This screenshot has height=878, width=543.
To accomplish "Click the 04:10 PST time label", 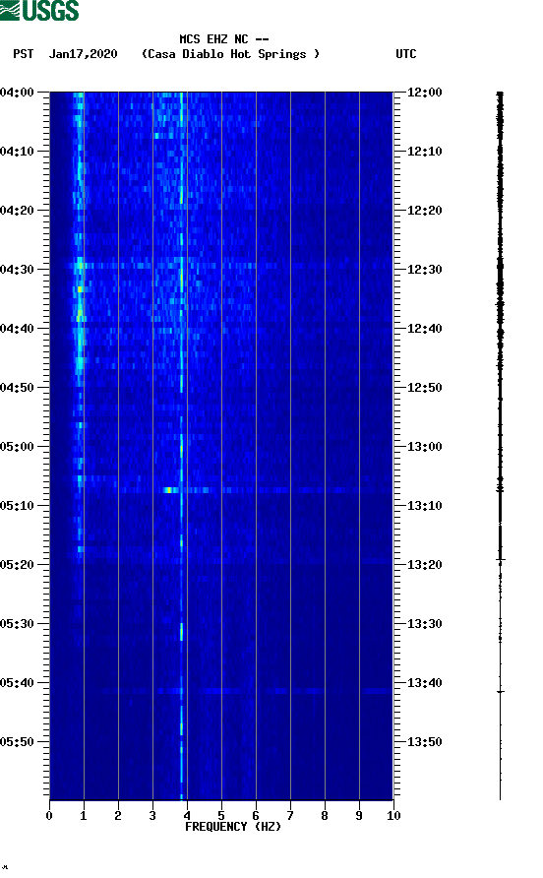I will pyautogui.click(x=18, y=152).
